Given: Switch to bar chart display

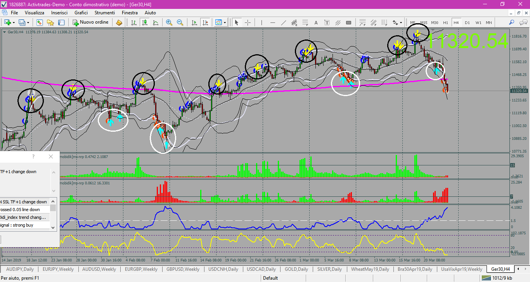Looking at the screenshot, I should pos(134,22).
